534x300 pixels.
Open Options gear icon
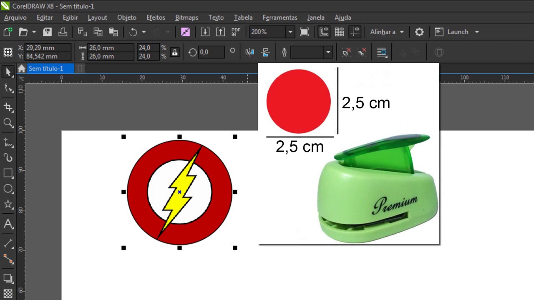[419, 32]
